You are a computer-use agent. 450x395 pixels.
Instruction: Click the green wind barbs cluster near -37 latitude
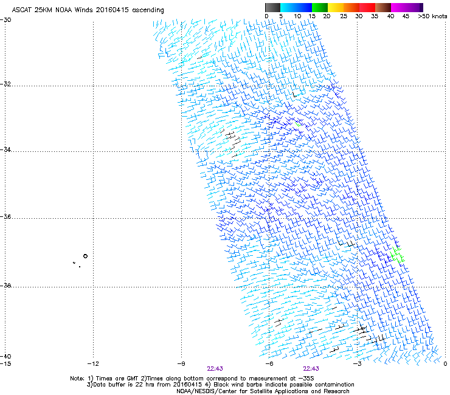(x=397, y=255)
